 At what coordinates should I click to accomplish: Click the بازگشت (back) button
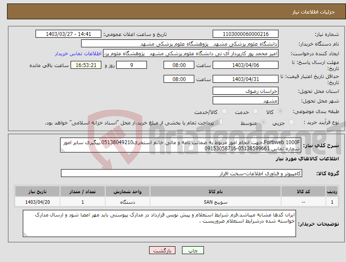[162, 250]
